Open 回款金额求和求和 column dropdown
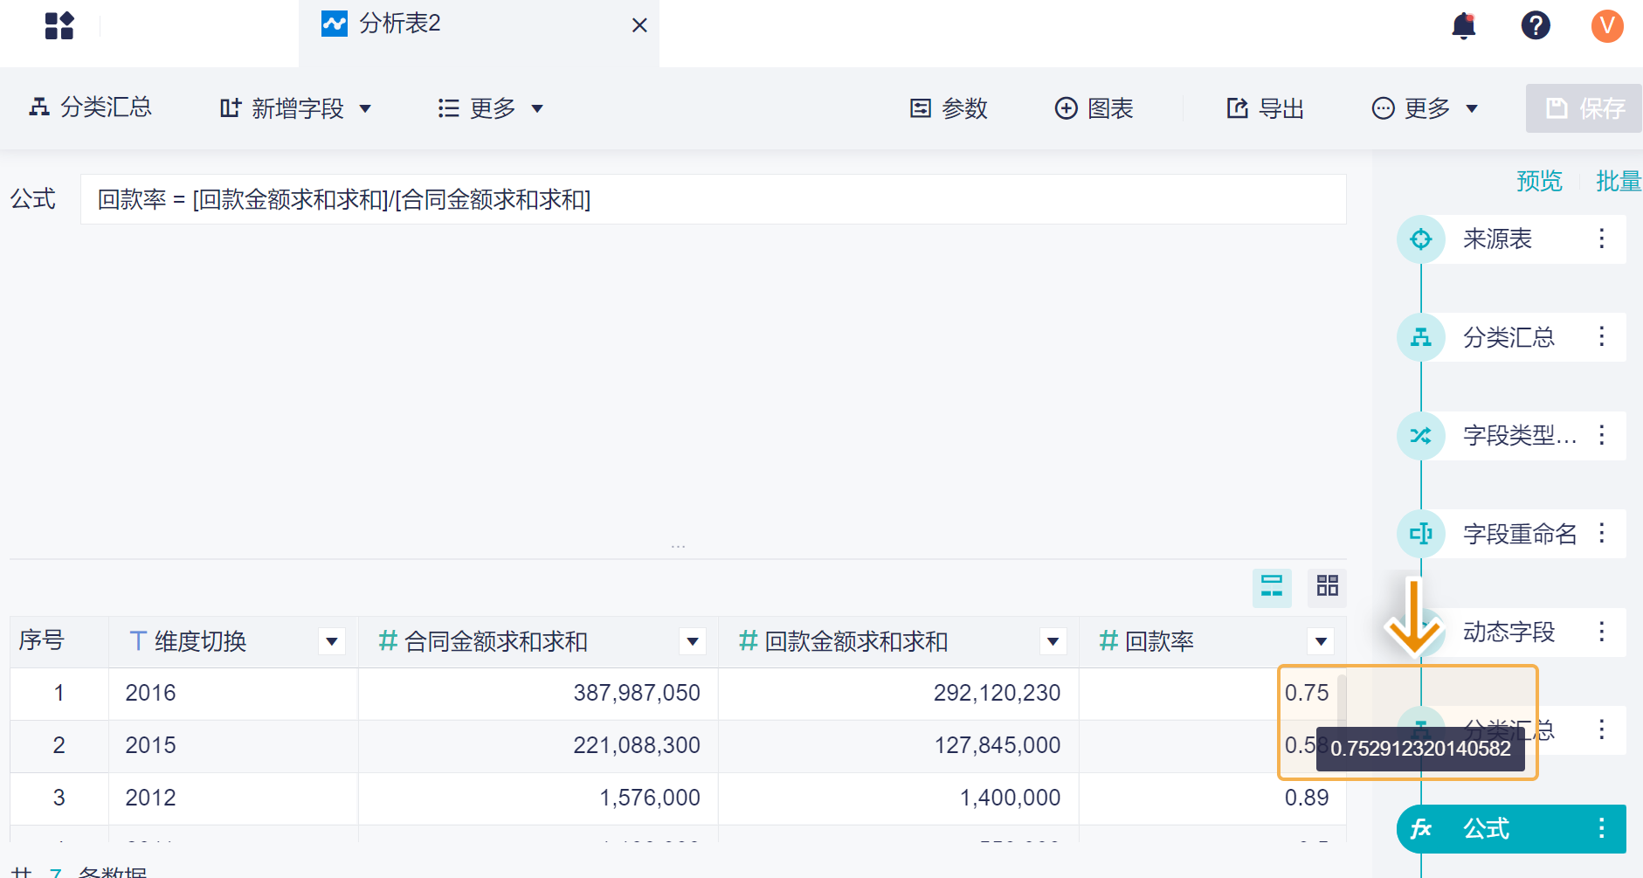This screenshot has width=1643, height=878. point(1053,642)
